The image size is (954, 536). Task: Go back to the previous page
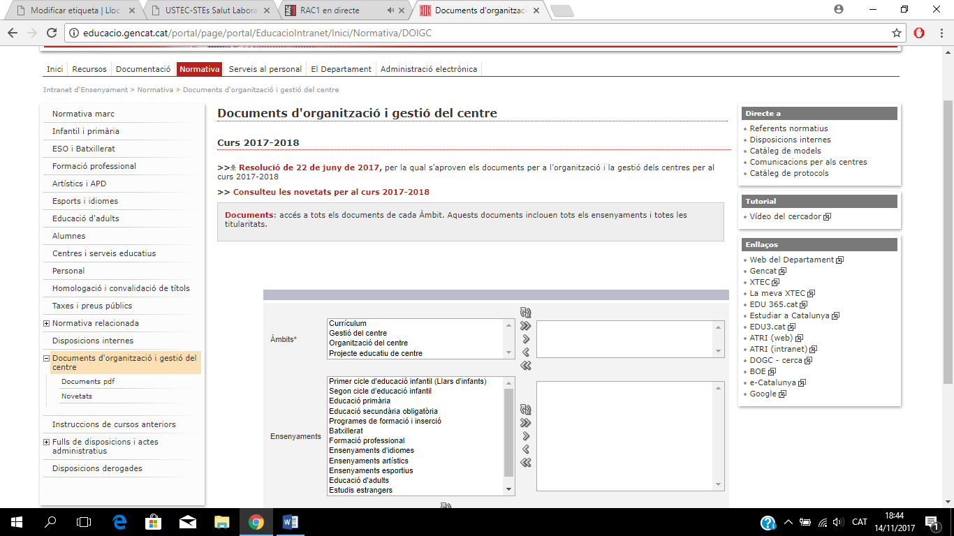(x=13, y=33)
